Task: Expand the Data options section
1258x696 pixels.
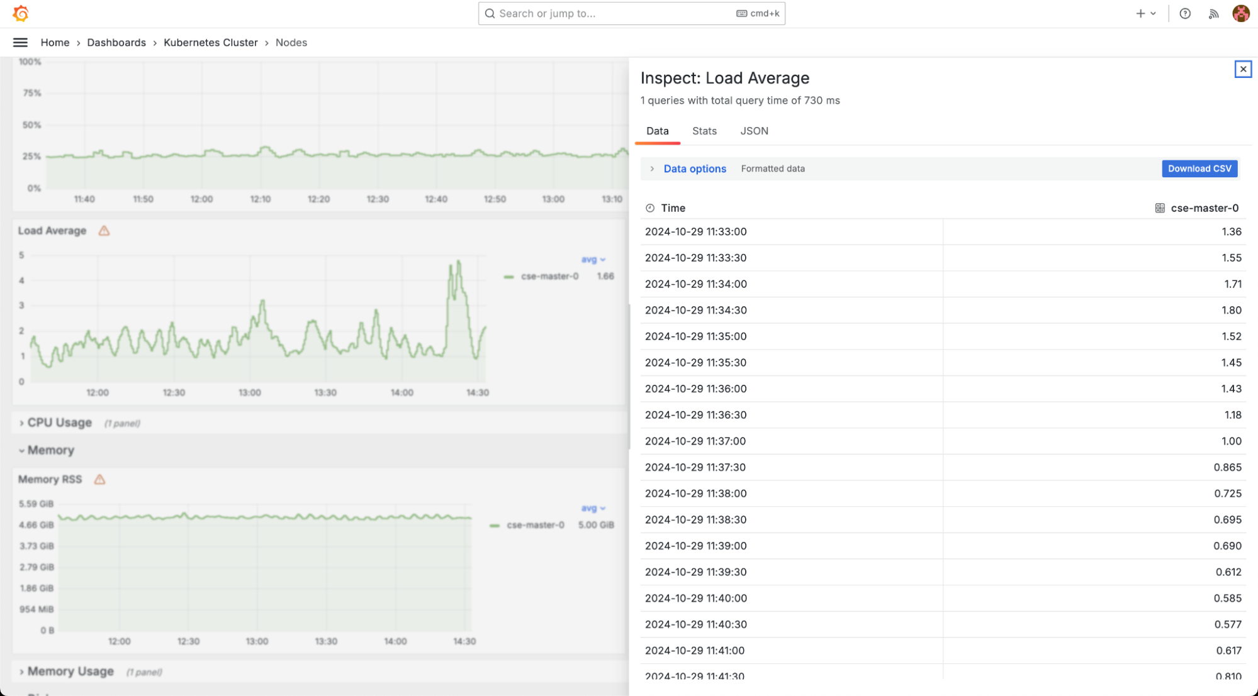Action: [694, 168]
